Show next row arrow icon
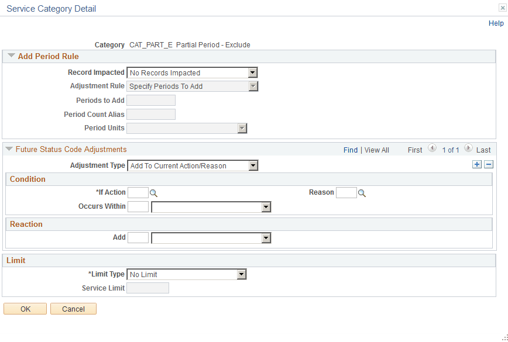Image resolution: width=508 pixels, height=342 pixels. pyautogui.click(x=468, y=149)
